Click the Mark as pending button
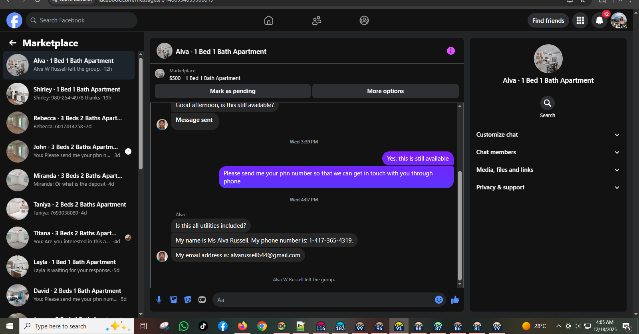Image resolution: width=639 pixels, height=334 pixels. pyautogui.click(x=233, y=91)
